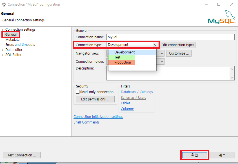Click the Customize ... button
This screenshot has height=164, width=238.
179,53
